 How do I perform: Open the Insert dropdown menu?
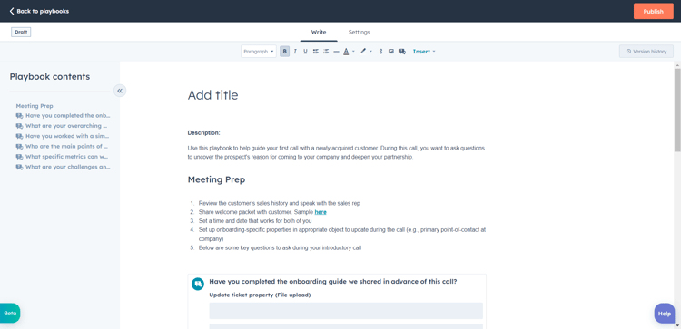point(424,51)
